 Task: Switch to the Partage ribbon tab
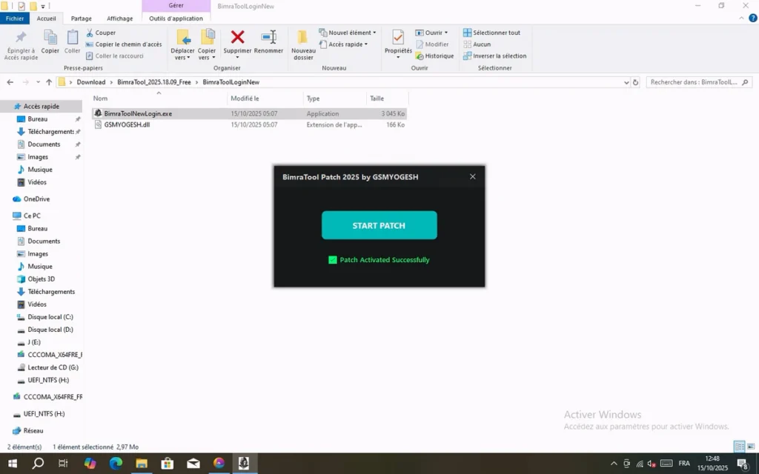tap(82, 19)
